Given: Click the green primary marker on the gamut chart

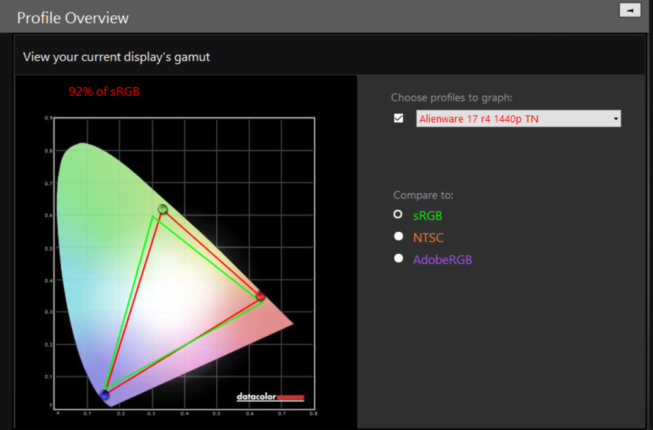Looking at the screenshot, I should 163,209.
